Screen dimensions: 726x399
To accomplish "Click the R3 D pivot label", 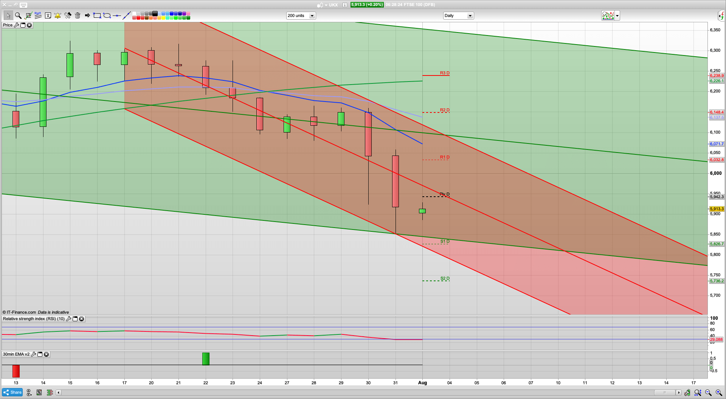I will (445, 73).
